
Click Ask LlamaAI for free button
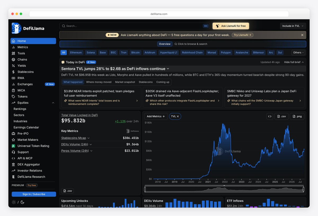pos(231,26)
